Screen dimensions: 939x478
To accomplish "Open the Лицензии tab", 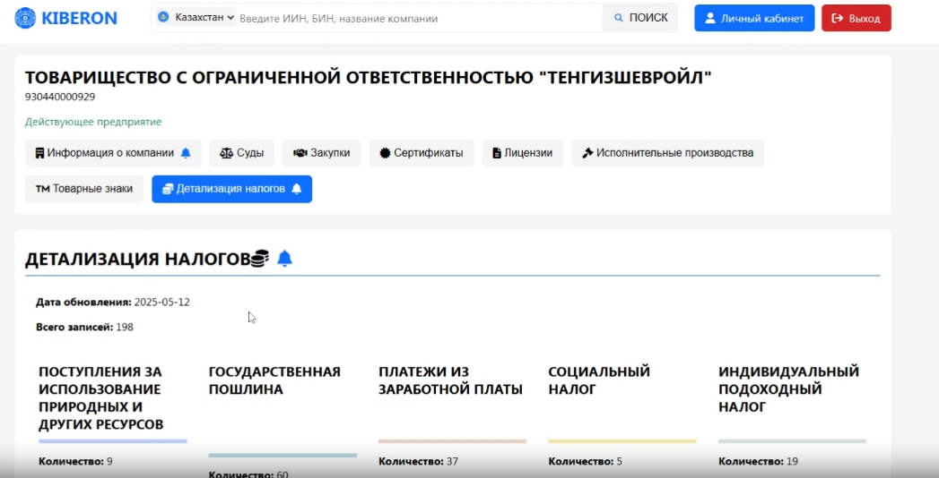I will pos(522,153).
